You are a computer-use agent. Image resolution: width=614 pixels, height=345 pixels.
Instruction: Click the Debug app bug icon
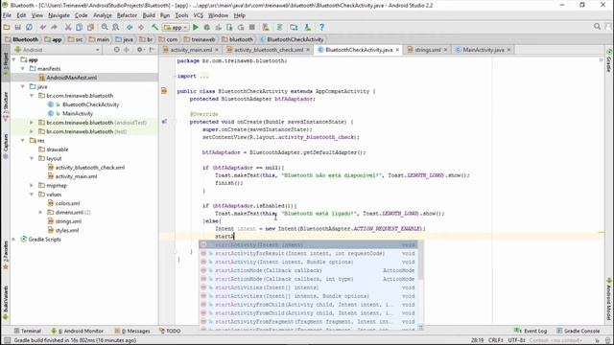(x=207, y=28)
